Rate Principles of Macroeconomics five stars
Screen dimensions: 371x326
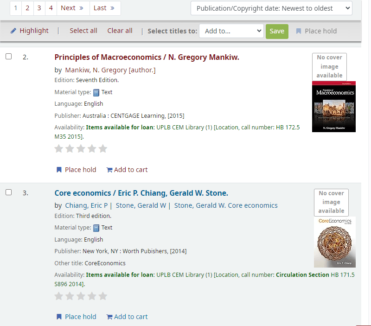pyautogui.click(x=103, y=149)
